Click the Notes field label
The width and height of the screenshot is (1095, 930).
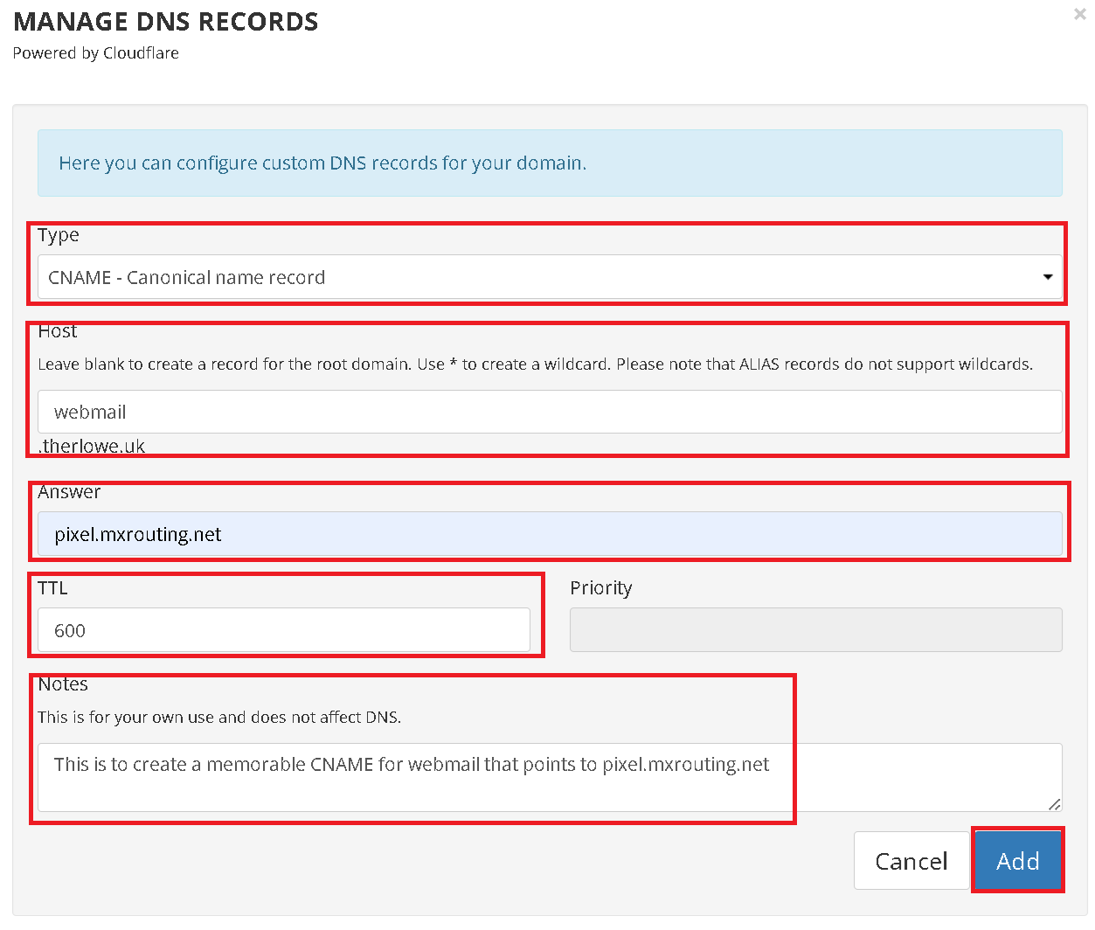pos(63,684)
